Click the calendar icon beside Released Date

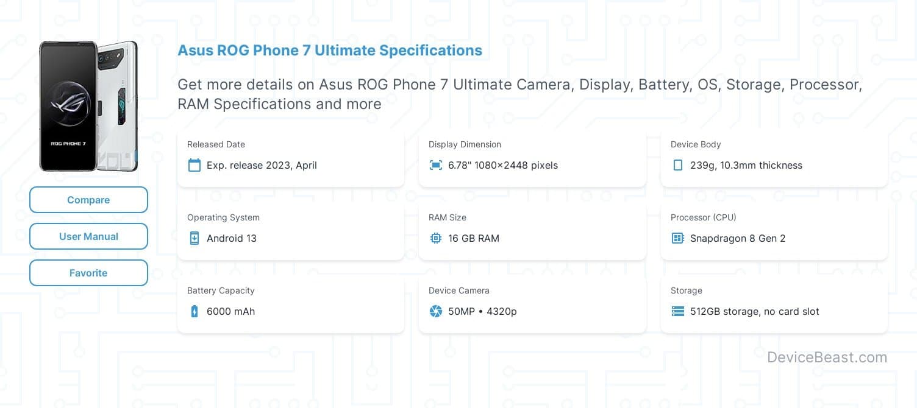click(194, 165)
